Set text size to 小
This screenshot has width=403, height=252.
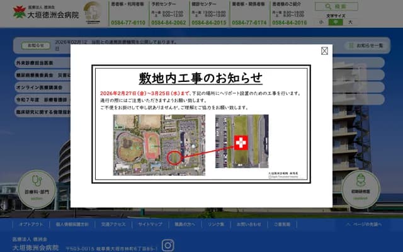(x=321, y=22)
